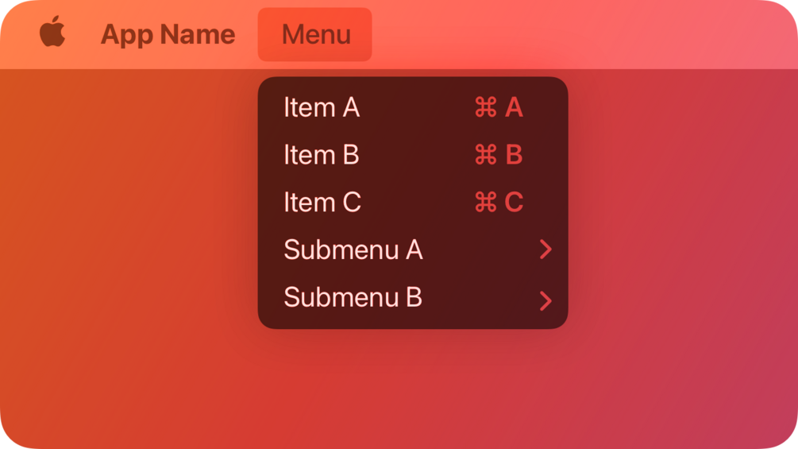Choose the Item B label

[322, 155]
